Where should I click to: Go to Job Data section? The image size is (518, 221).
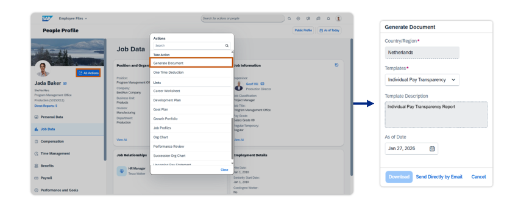point(68,129)
